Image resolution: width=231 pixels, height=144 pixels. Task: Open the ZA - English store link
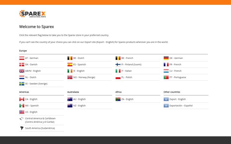(x=127, y=99)
